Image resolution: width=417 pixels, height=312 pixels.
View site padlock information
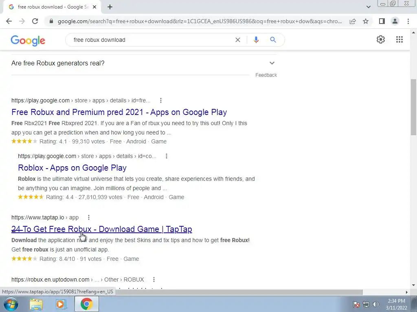51,21
